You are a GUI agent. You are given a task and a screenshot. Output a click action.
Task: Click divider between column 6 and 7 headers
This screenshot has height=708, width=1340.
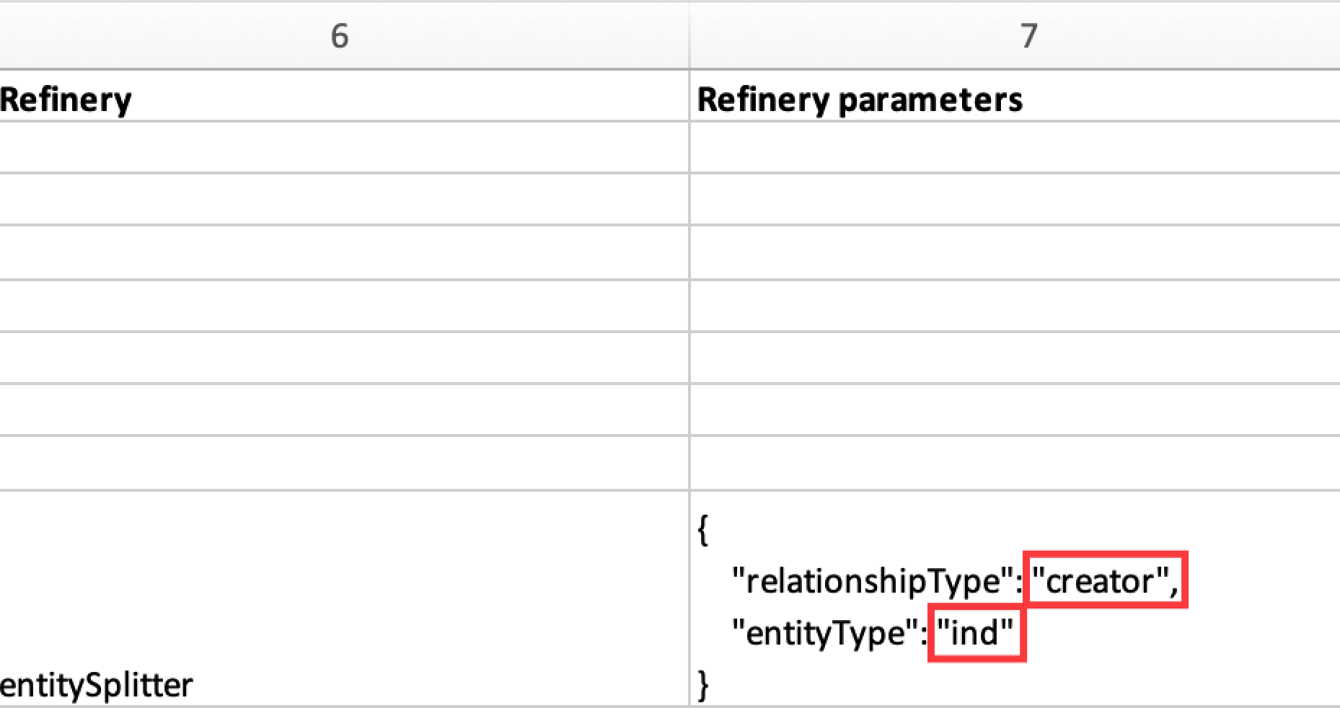[689, 35]
